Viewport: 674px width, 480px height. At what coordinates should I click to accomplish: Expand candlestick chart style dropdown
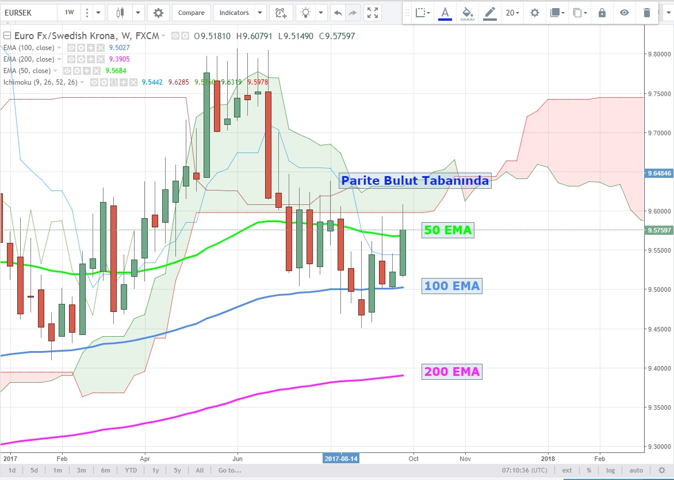[138, 13]
